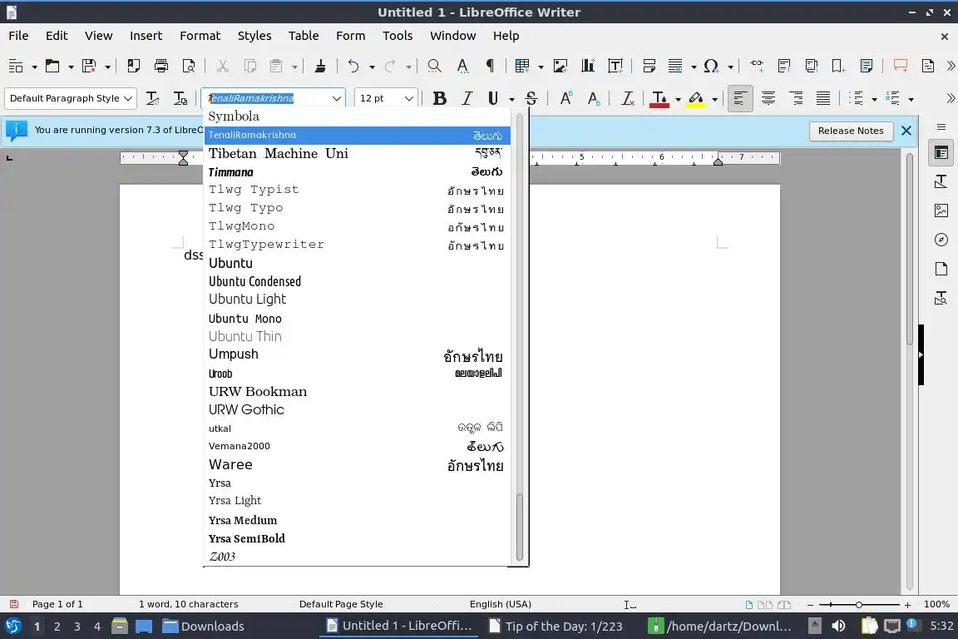Toggle Print Preview icon

point(190,66)
